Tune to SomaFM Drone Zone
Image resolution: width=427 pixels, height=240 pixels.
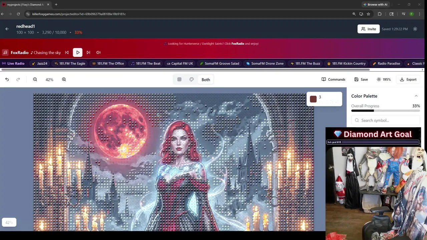[x=265, y=63]
